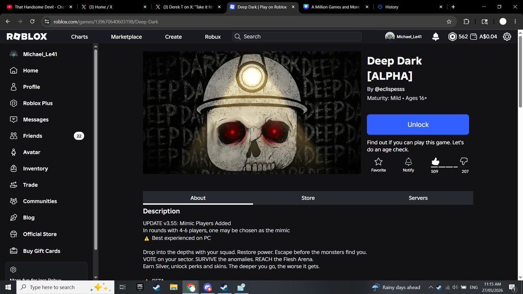Switch to the History tab
The width and height of the screenshot is (523, 294).
coord(410,7)
